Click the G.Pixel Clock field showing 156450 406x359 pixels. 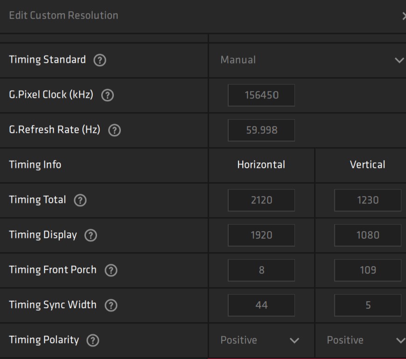[261, 95]
